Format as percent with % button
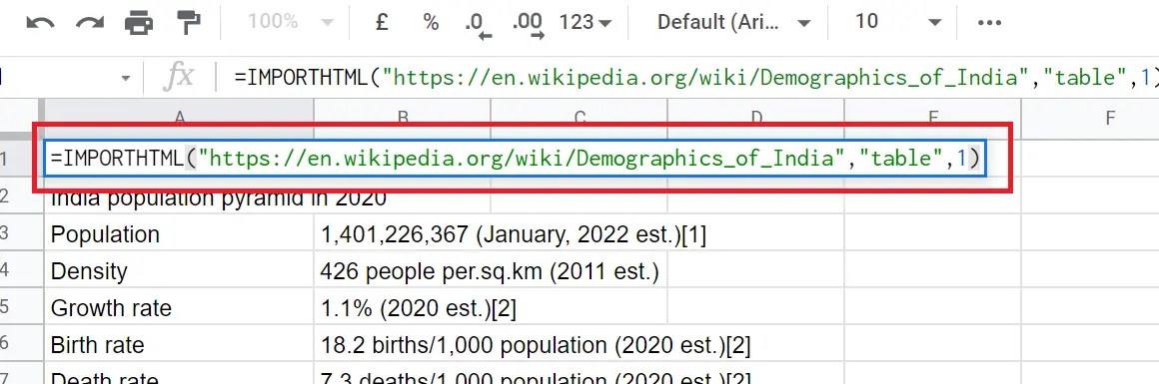 point(431,22)
